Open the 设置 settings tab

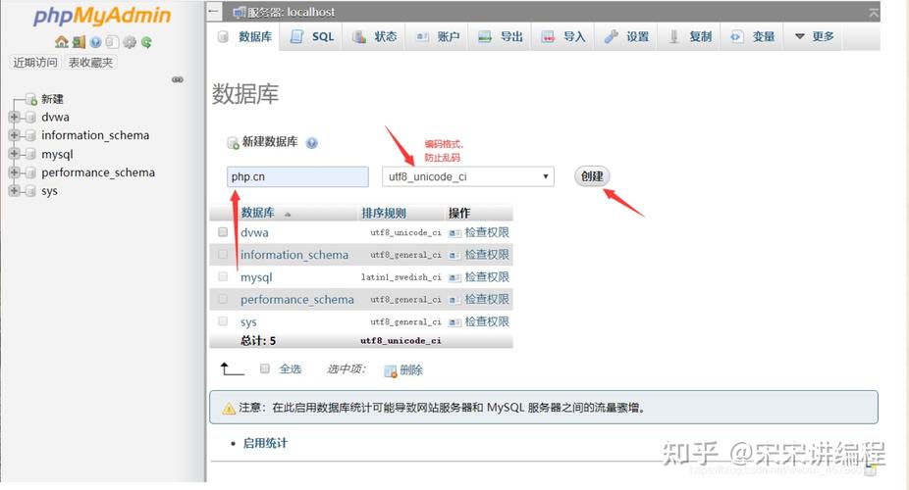pos(625,36)
